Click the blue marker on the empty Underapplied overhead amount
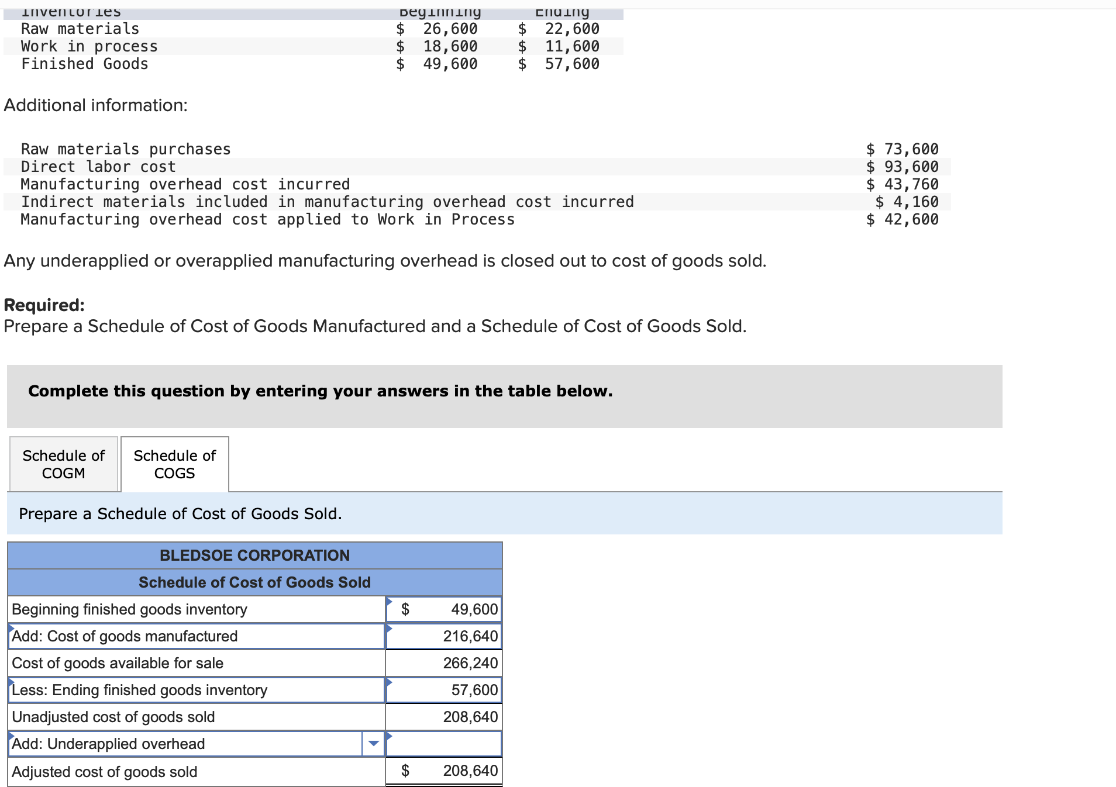This screenshot has width=1116, height=787. (x=389, y=736)
